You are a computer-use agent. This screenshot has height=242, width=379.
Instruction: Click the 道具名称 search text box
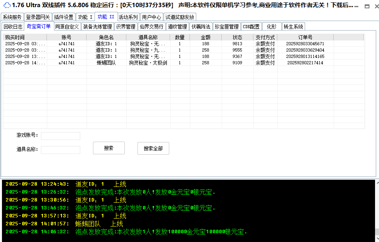click(x=60, y=150)
